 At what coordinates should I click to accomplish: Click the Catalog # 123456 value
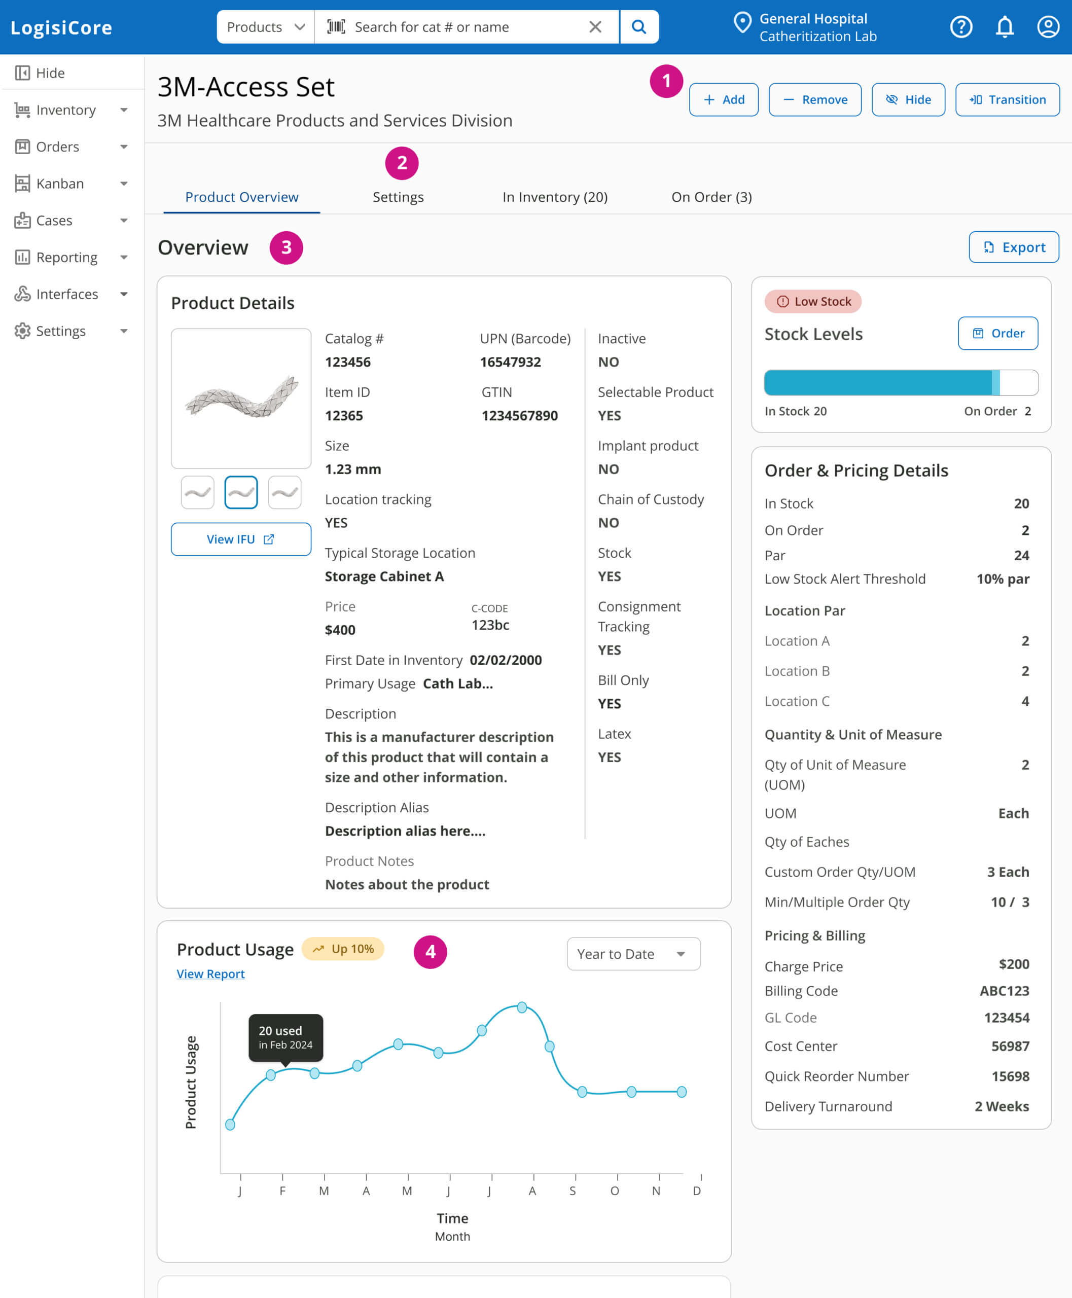click(x=348, y=362)
